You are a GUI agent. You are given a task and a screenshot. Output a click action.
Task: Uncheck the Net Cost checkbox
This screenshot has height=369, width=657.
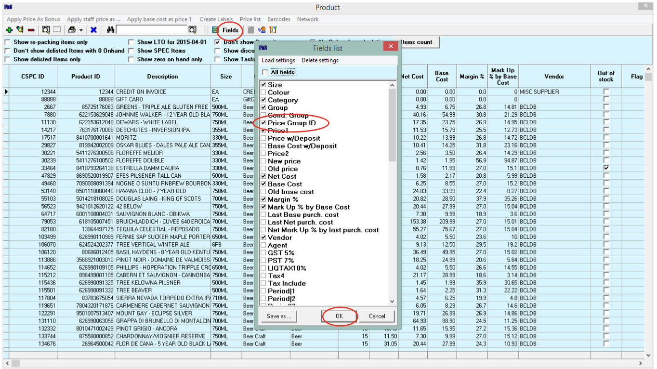(263, 177)
